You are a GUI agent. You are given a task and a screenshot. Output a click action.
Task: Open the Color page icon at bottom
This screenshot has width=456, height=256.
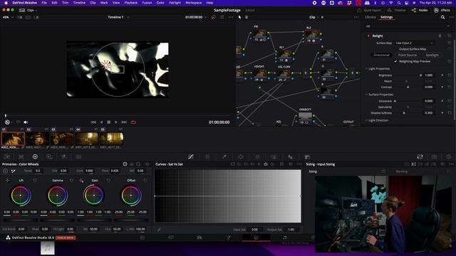(x=256, y=238)
